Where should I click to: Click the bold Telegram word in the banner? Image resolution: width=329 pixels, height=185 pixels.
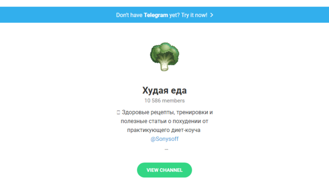(x=156, y=15)
